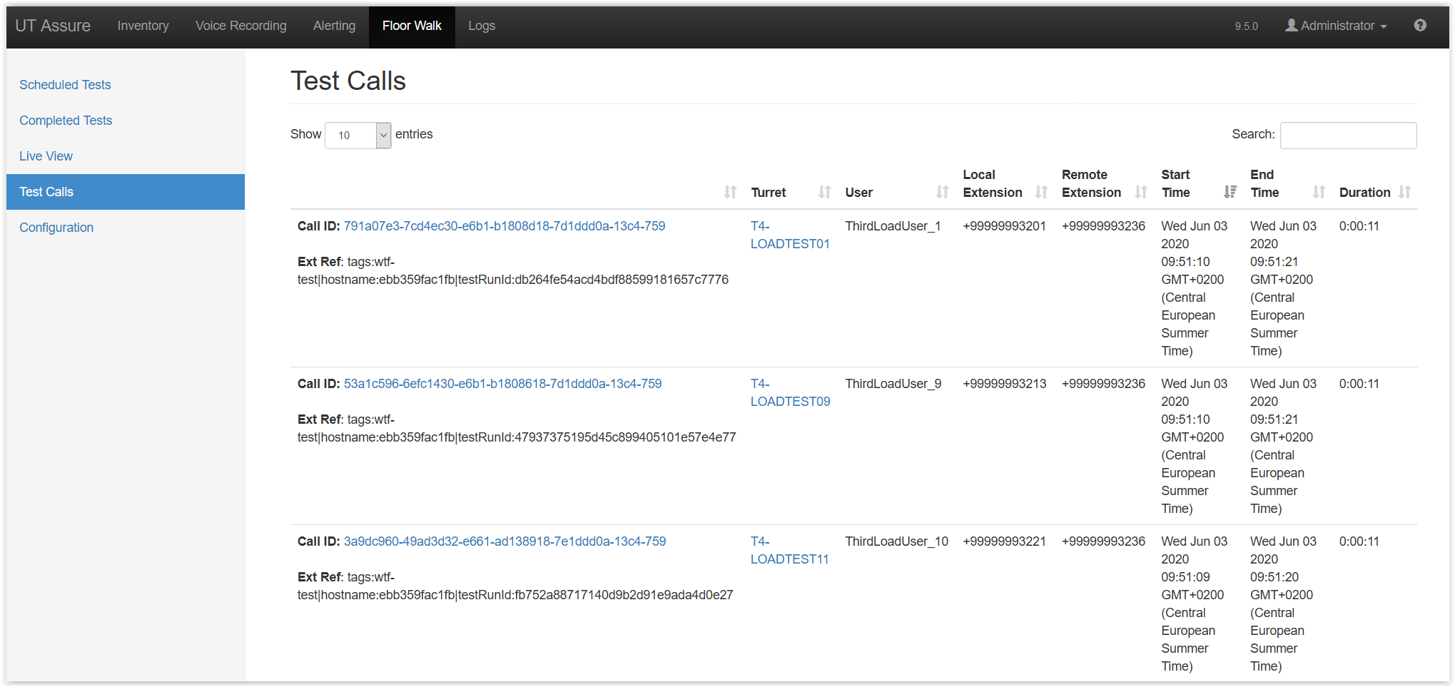Click local extension +99999993213
This screenshot has width=1455, height=687.
coord(1005,384)
